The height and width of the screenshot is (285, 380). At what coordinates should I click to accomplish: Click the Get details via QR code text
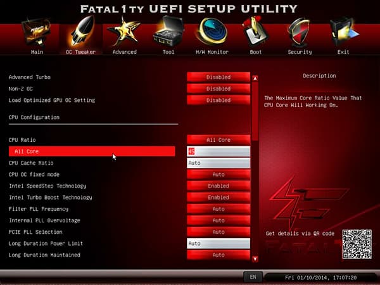point(300,234)
